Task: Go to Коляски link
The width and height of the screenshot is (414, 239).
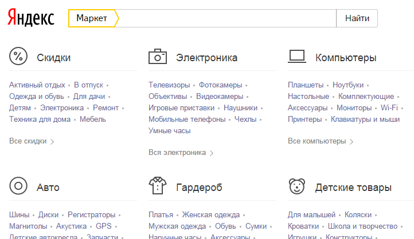Action: (x=358, y=215)
